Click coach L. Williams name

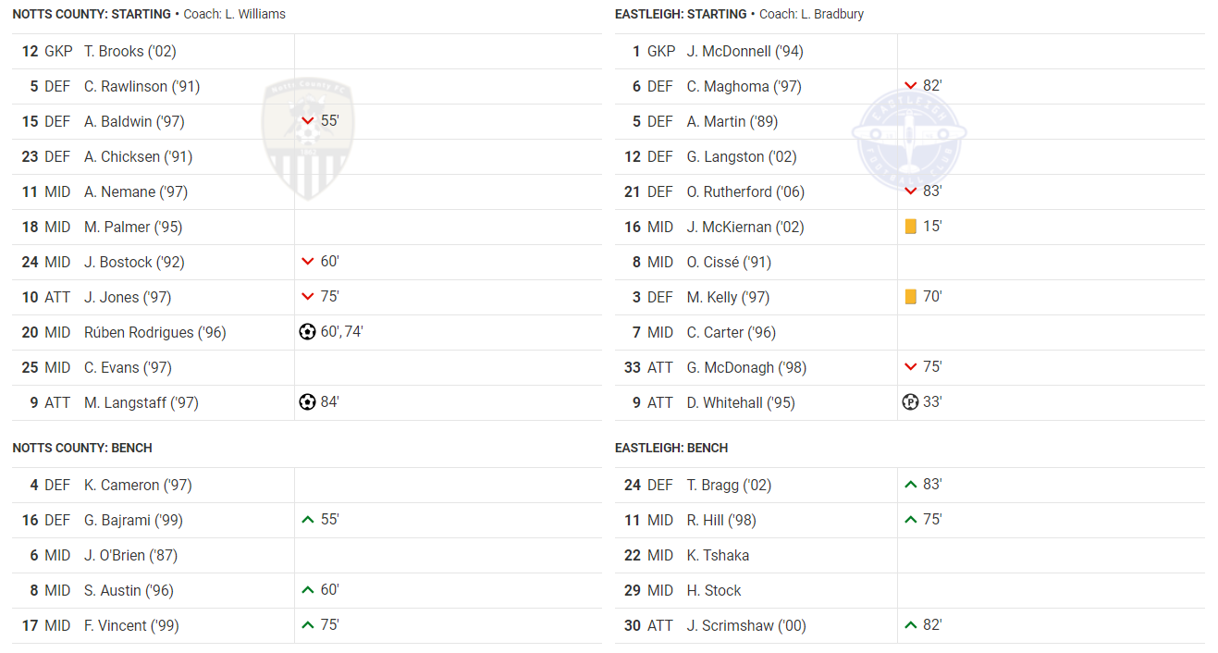[254, 14]
